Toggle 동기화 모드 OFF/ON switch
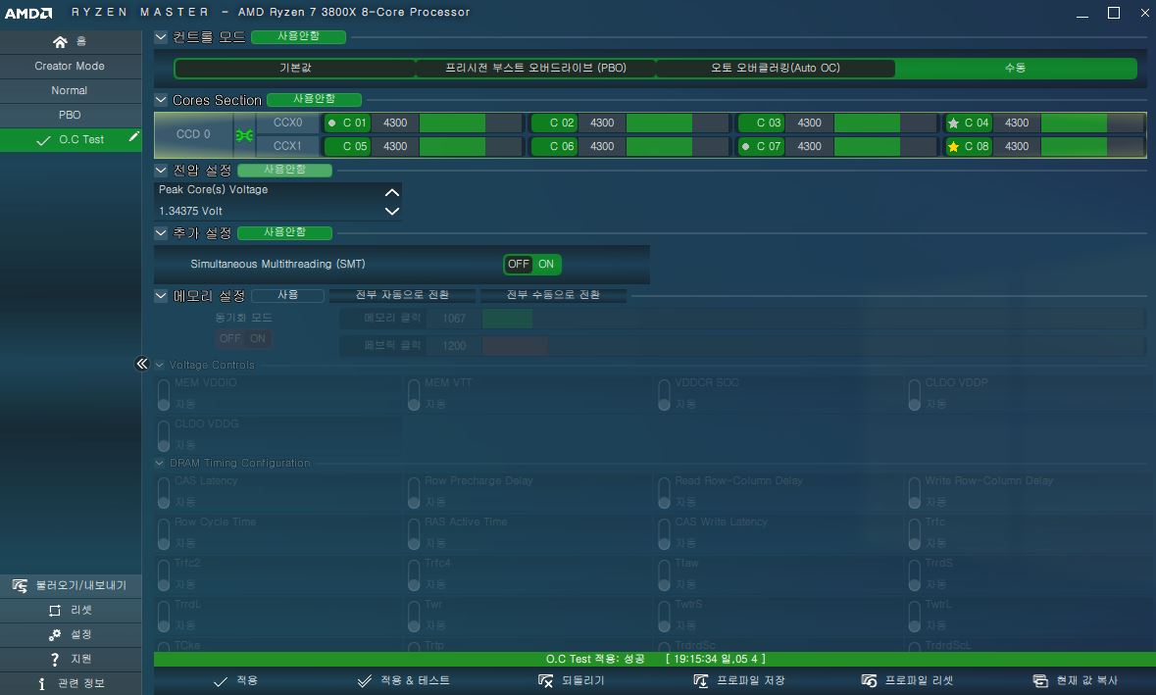This screenshot has height=695, width=1156. click(x=243, y=338)
